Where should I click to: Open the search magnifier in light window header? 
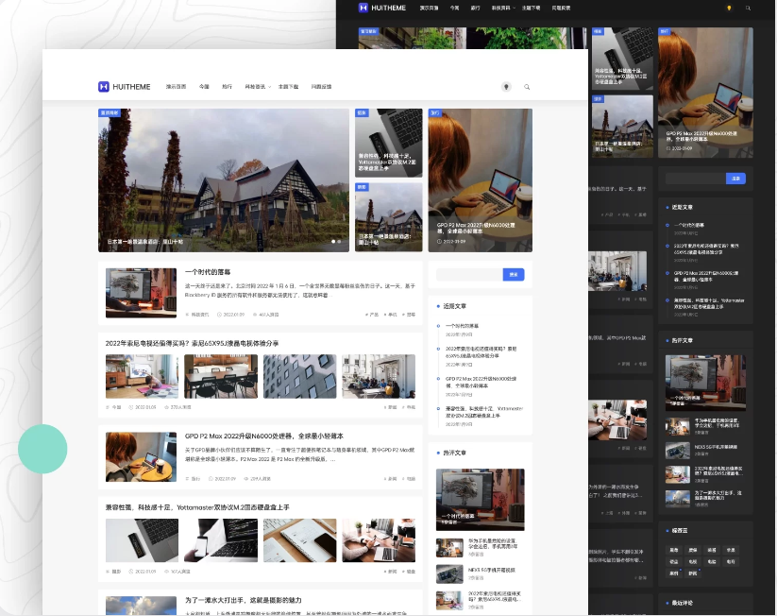(x=527, y=87)
